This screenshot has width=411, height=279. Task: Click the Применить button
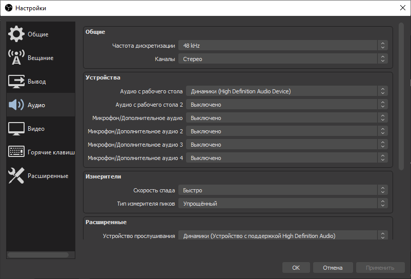tap(380, 268)
